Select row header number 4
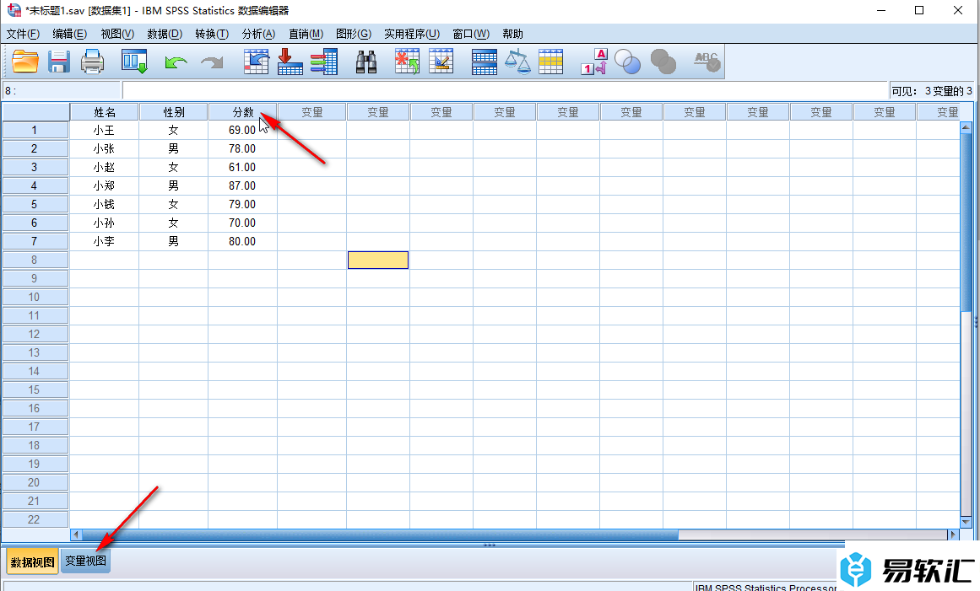980x591 pixels. pyautogui.click(x=35, y=186)
